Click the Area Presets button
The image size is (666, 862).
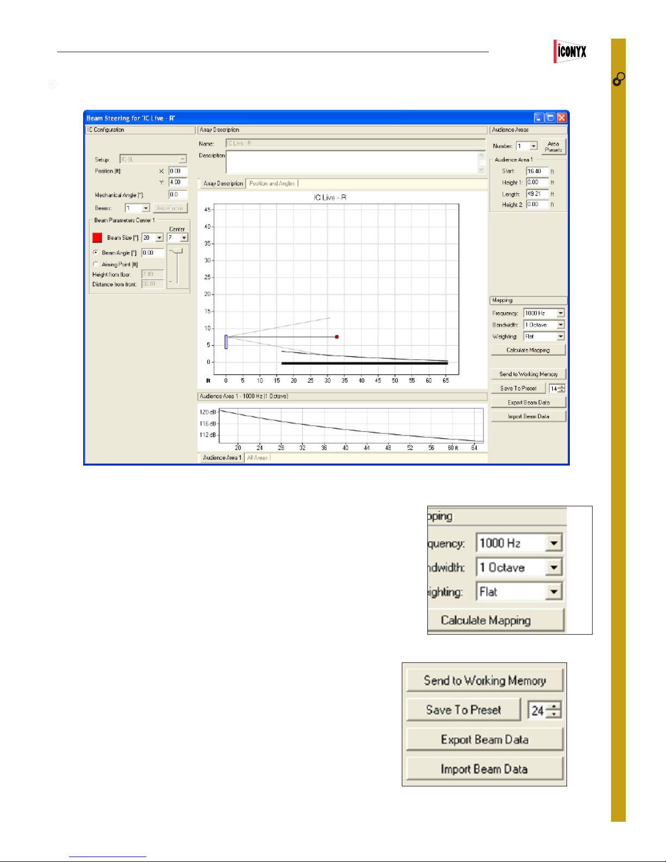coord(553,147)
